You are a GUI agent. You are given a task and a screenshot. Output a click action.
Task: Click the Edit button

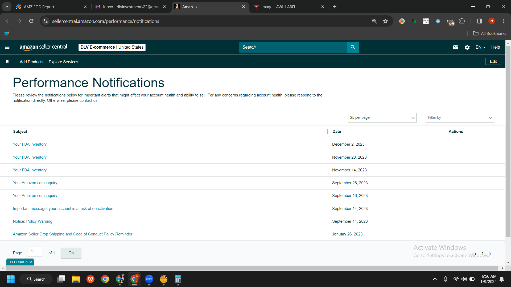coord(493,61)
